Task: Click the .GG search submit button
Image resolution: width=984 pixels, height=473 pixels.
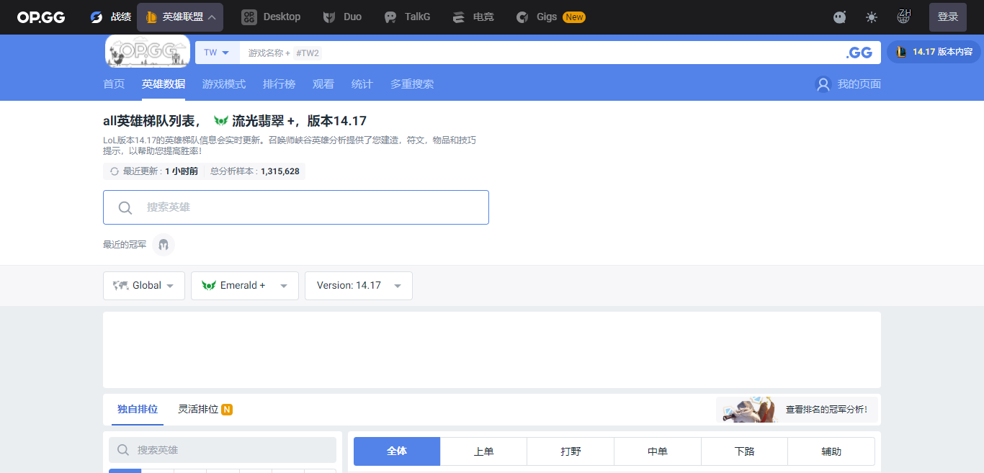Action: coord(859,53)
